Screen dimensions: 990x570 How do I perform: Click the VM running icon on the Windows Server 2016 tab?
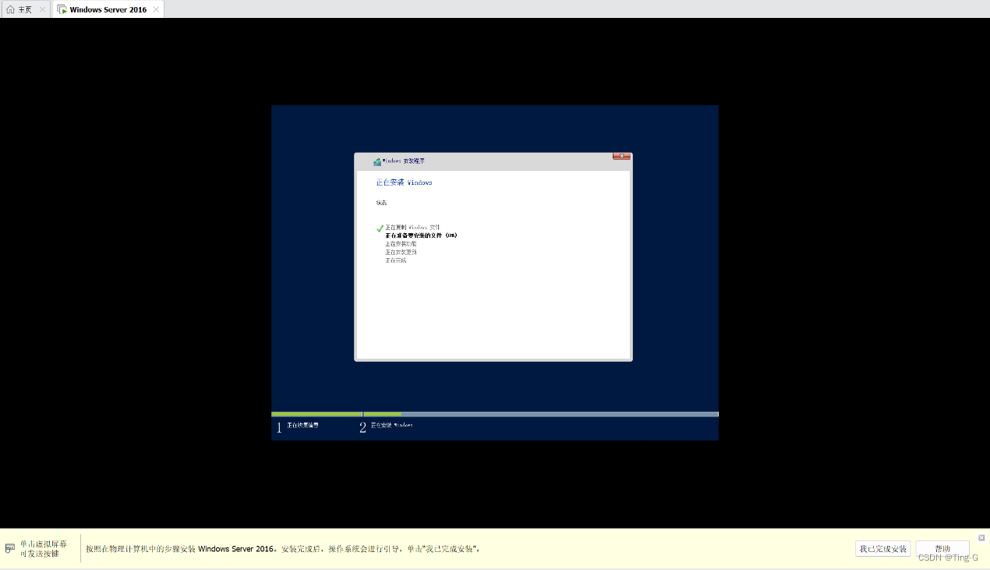62,9
